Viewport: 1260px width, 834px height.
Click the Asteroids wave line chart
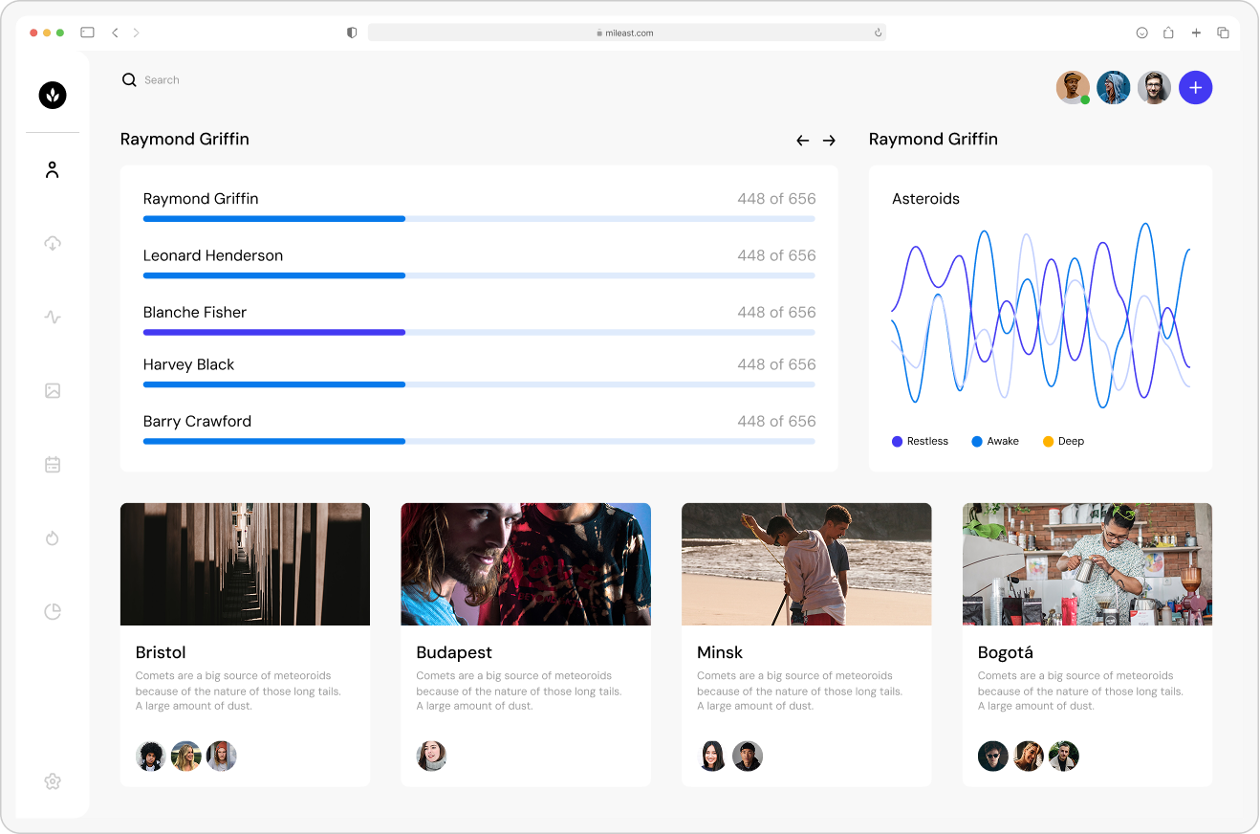1041,316
